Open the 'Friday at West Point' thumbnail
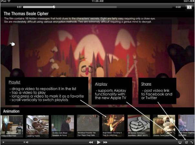The height and width of the screenshot is (145, 195). click(x=12, y=126)
